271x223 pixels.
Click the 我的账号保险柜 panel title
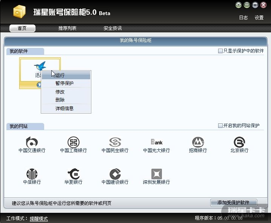135,40
